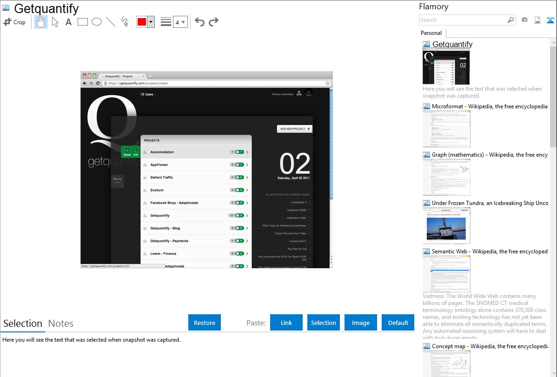The image size is (557, 377).
Task: Select the Concept map - Wikipedia title
Action: coord(490,346)
